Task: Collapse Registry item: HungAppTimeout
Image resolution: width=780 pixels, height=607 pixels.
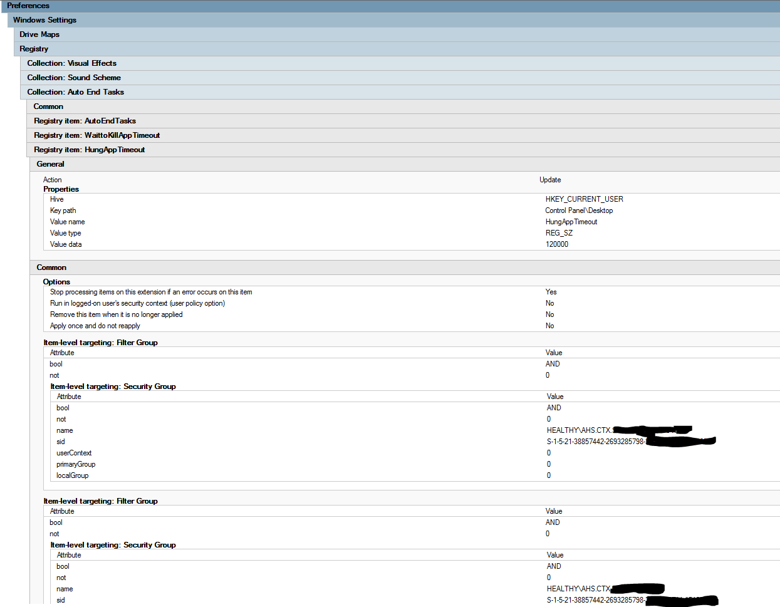Action: tap(89, 150)
